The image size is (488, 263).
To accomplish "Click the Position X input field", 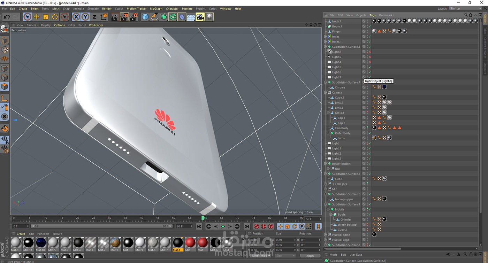I will pyautogui.click(x=261, y=240).
